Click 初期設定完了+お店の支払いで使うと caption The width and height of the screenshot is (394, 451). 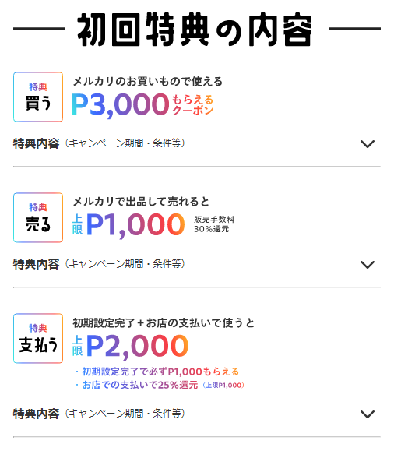click(164, 322)
